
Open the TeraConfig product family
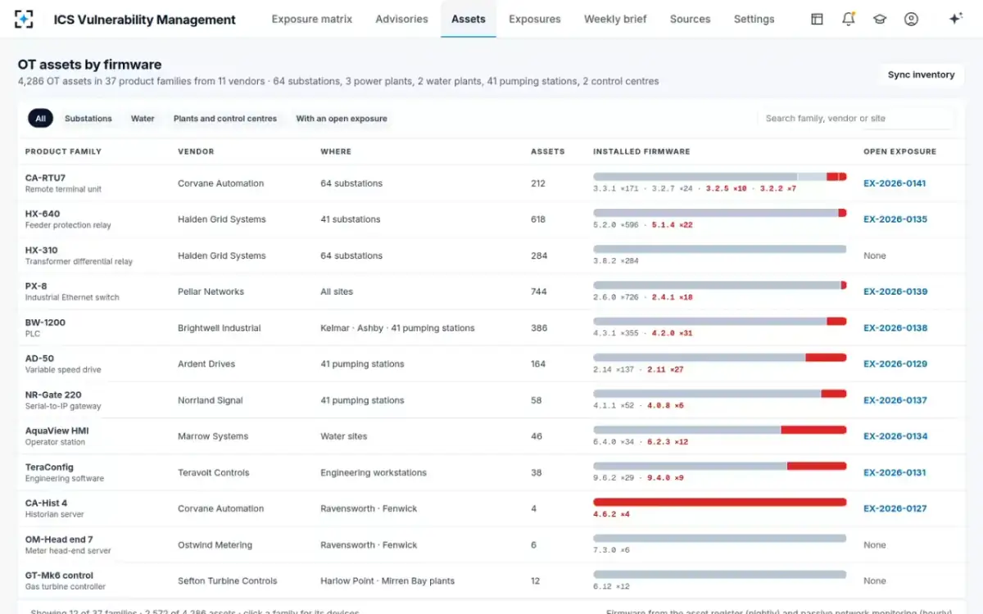(x=49, y=467)
